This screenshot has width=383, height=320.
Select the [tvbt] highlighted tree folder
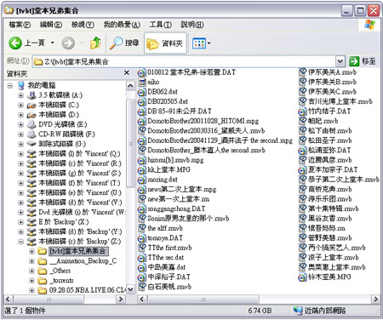tap(78, 251)
